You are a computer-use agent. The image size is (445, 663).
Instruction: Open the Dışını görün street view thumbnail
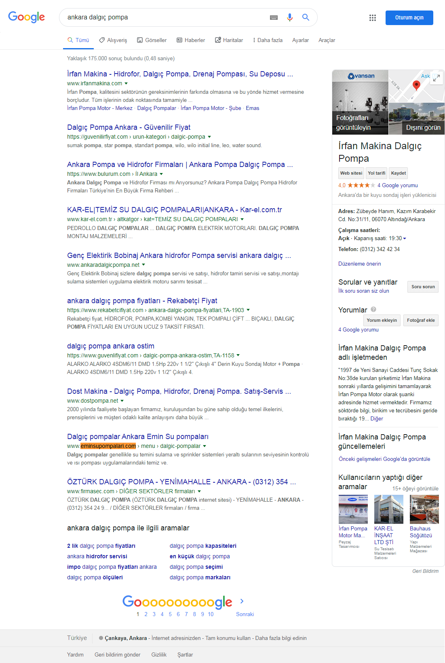click(x=417, y=118)
